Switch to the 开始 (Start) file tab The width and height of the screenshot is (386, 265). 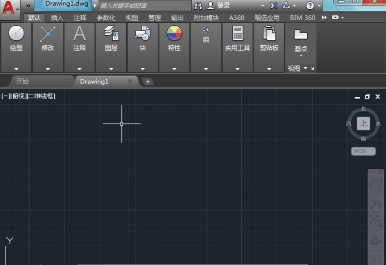[23, 82]
